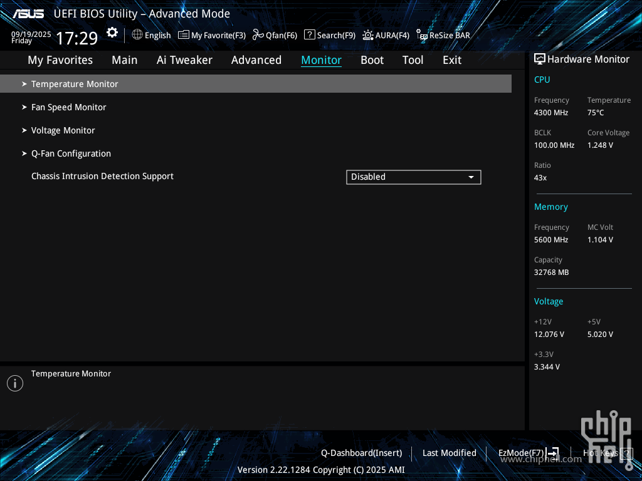Click the globe language icon

pyautogui.click(x=137, y=34)
